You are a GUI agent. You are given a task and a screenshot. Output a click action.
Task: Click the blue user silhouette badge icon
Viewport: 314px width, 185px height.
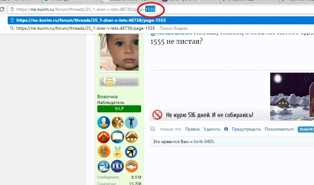point(104,123)
